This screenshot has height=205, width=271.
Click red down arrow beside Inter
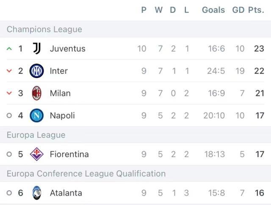tap(9, 71)
